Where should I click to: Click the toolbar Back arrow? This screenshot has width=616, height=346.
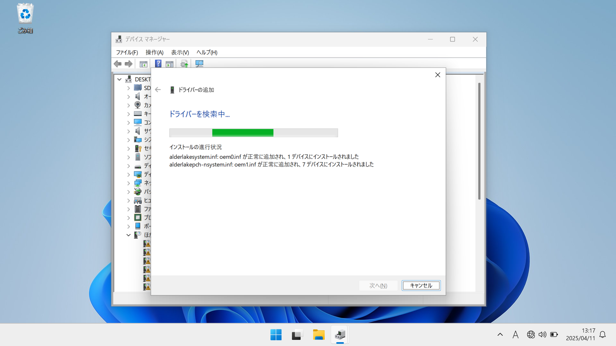[x=118, y=64]
